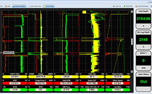Click the Block Position 32.13 ft value
The height and width of the screenshot is (94, 152).
(x=118, y=77)
